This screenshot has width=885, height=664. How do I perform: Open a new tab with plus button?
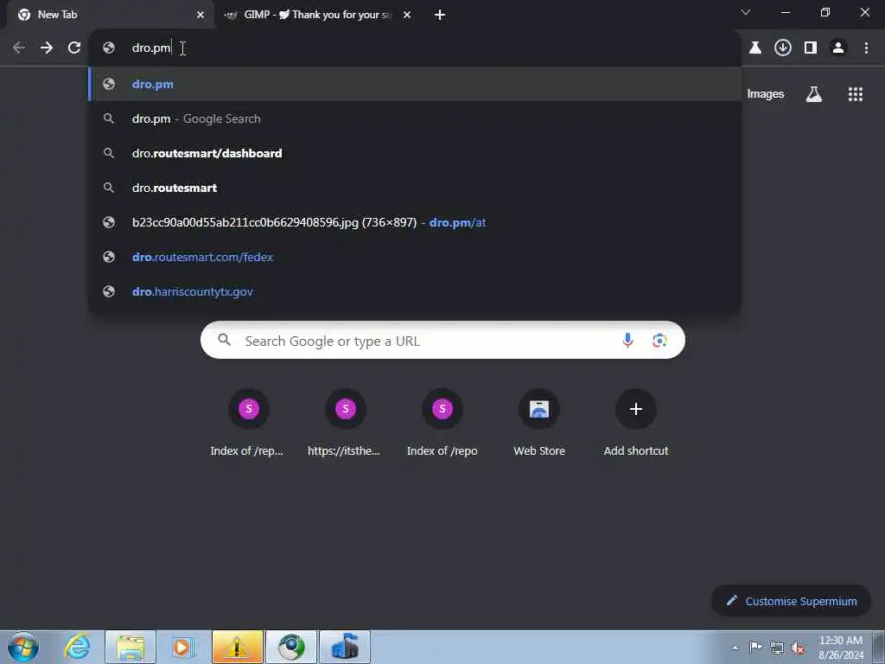[440, 15]
